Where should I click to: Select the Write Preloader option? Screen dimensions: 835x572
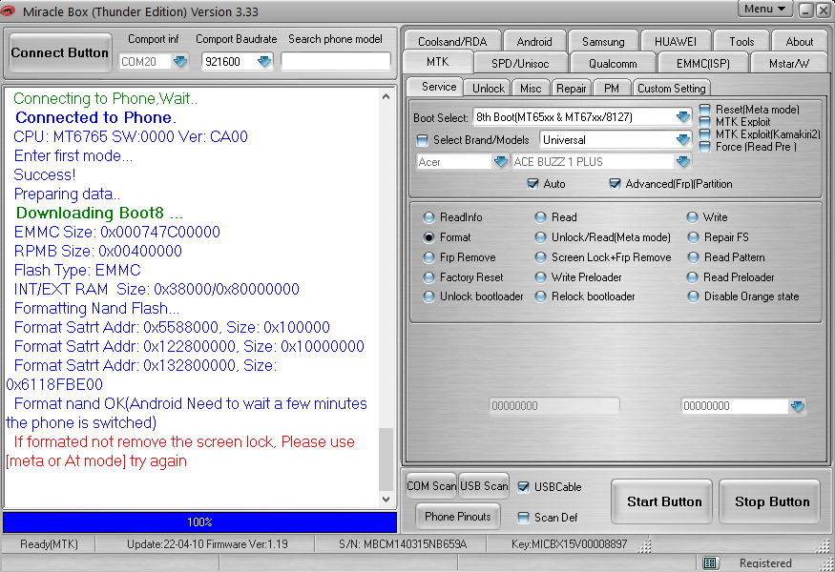[x=540, y=277]
